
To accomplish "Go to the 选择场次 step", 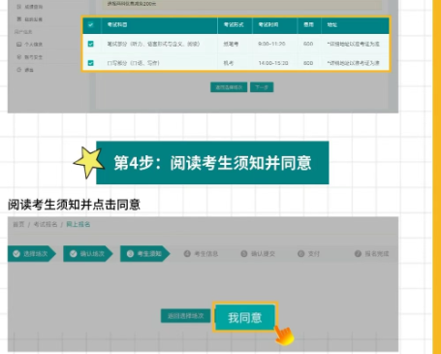I will 32,254.
